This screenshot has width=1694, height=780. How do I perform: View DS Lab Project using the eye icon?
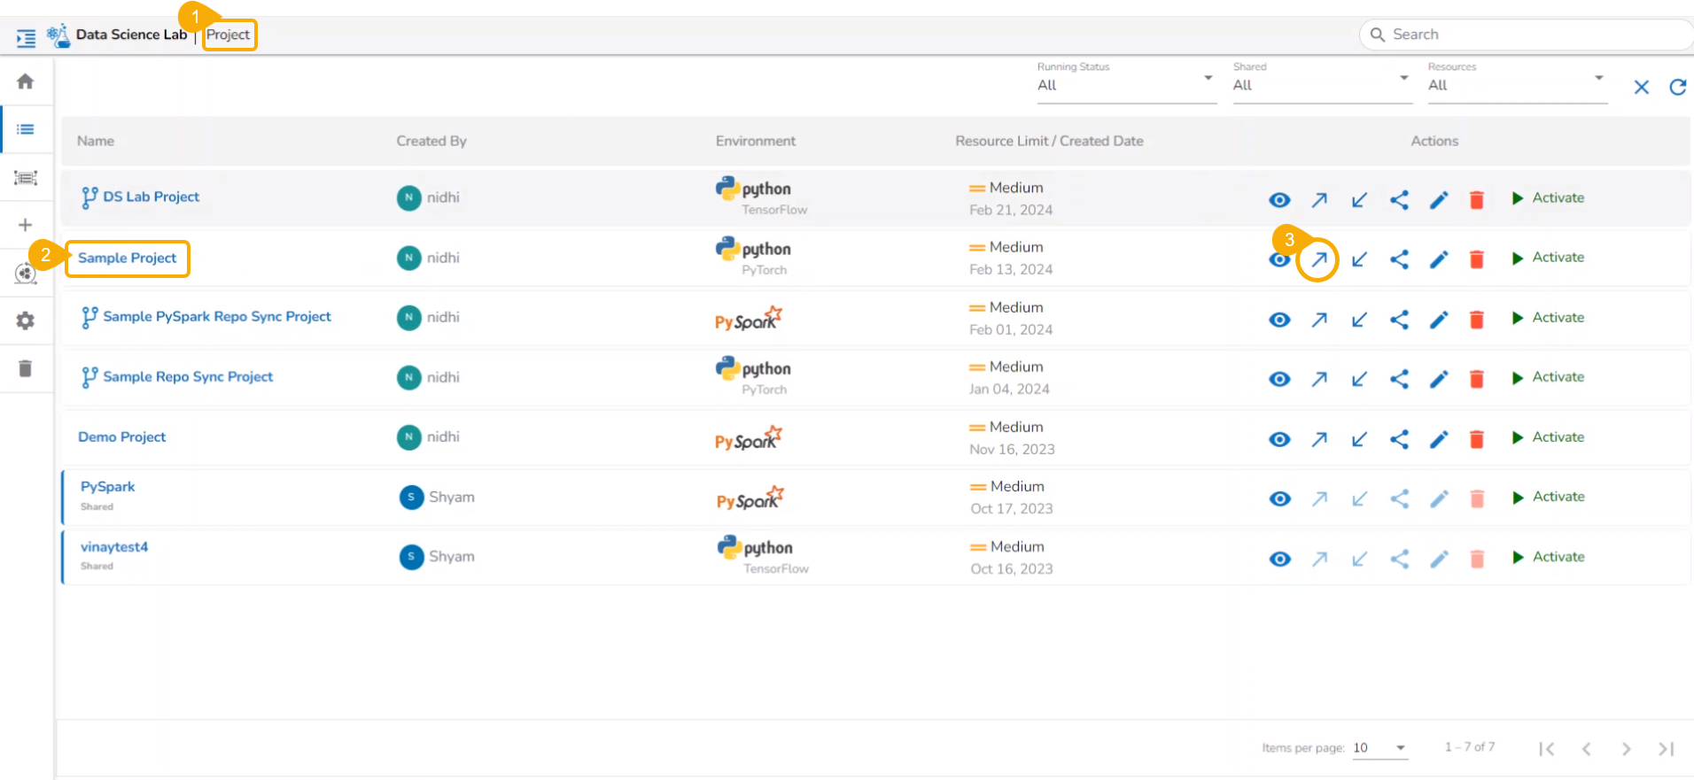coord(1279,200)
